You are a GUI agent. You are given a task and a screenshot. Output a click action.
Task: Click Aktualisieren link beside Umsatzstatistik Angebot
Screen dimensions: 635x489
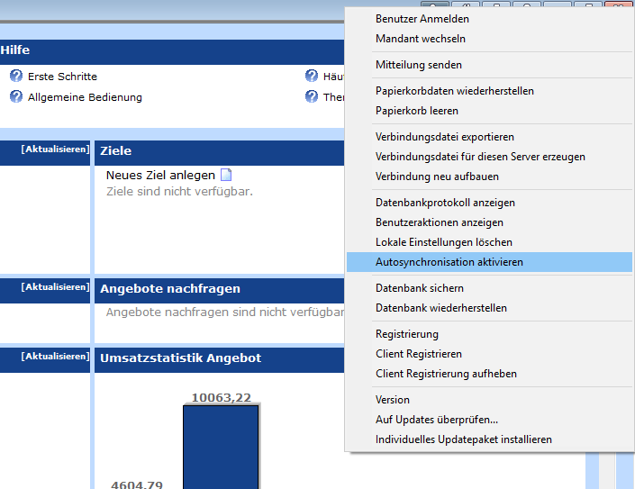pyautogui.click(x=55, y=357)
